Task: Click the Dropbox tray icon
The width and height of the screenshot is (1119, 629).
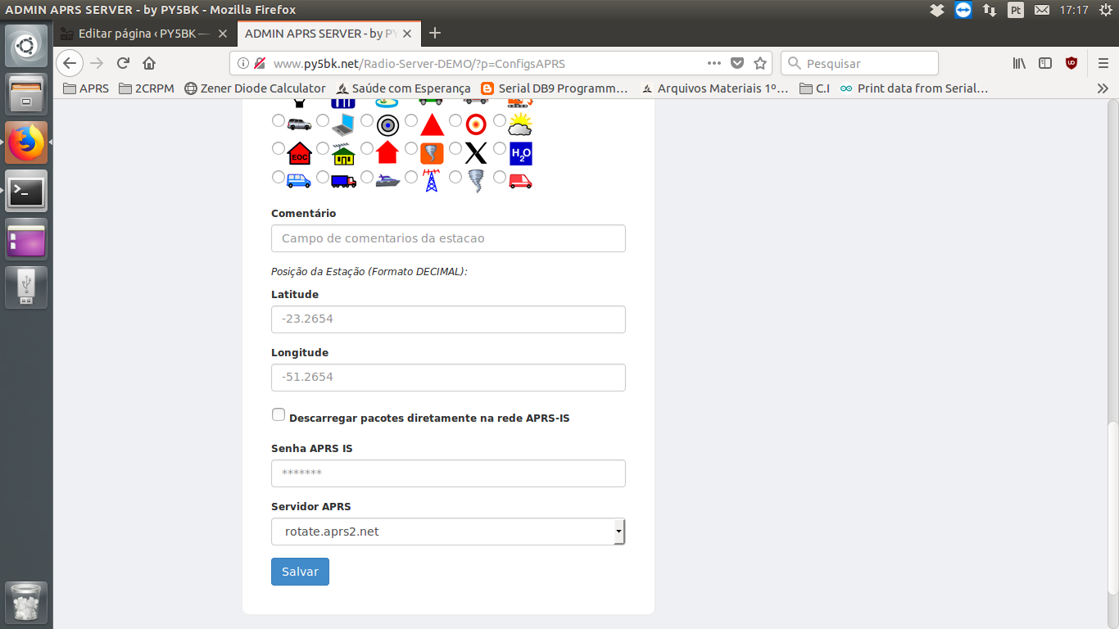Action: point(937,10)
